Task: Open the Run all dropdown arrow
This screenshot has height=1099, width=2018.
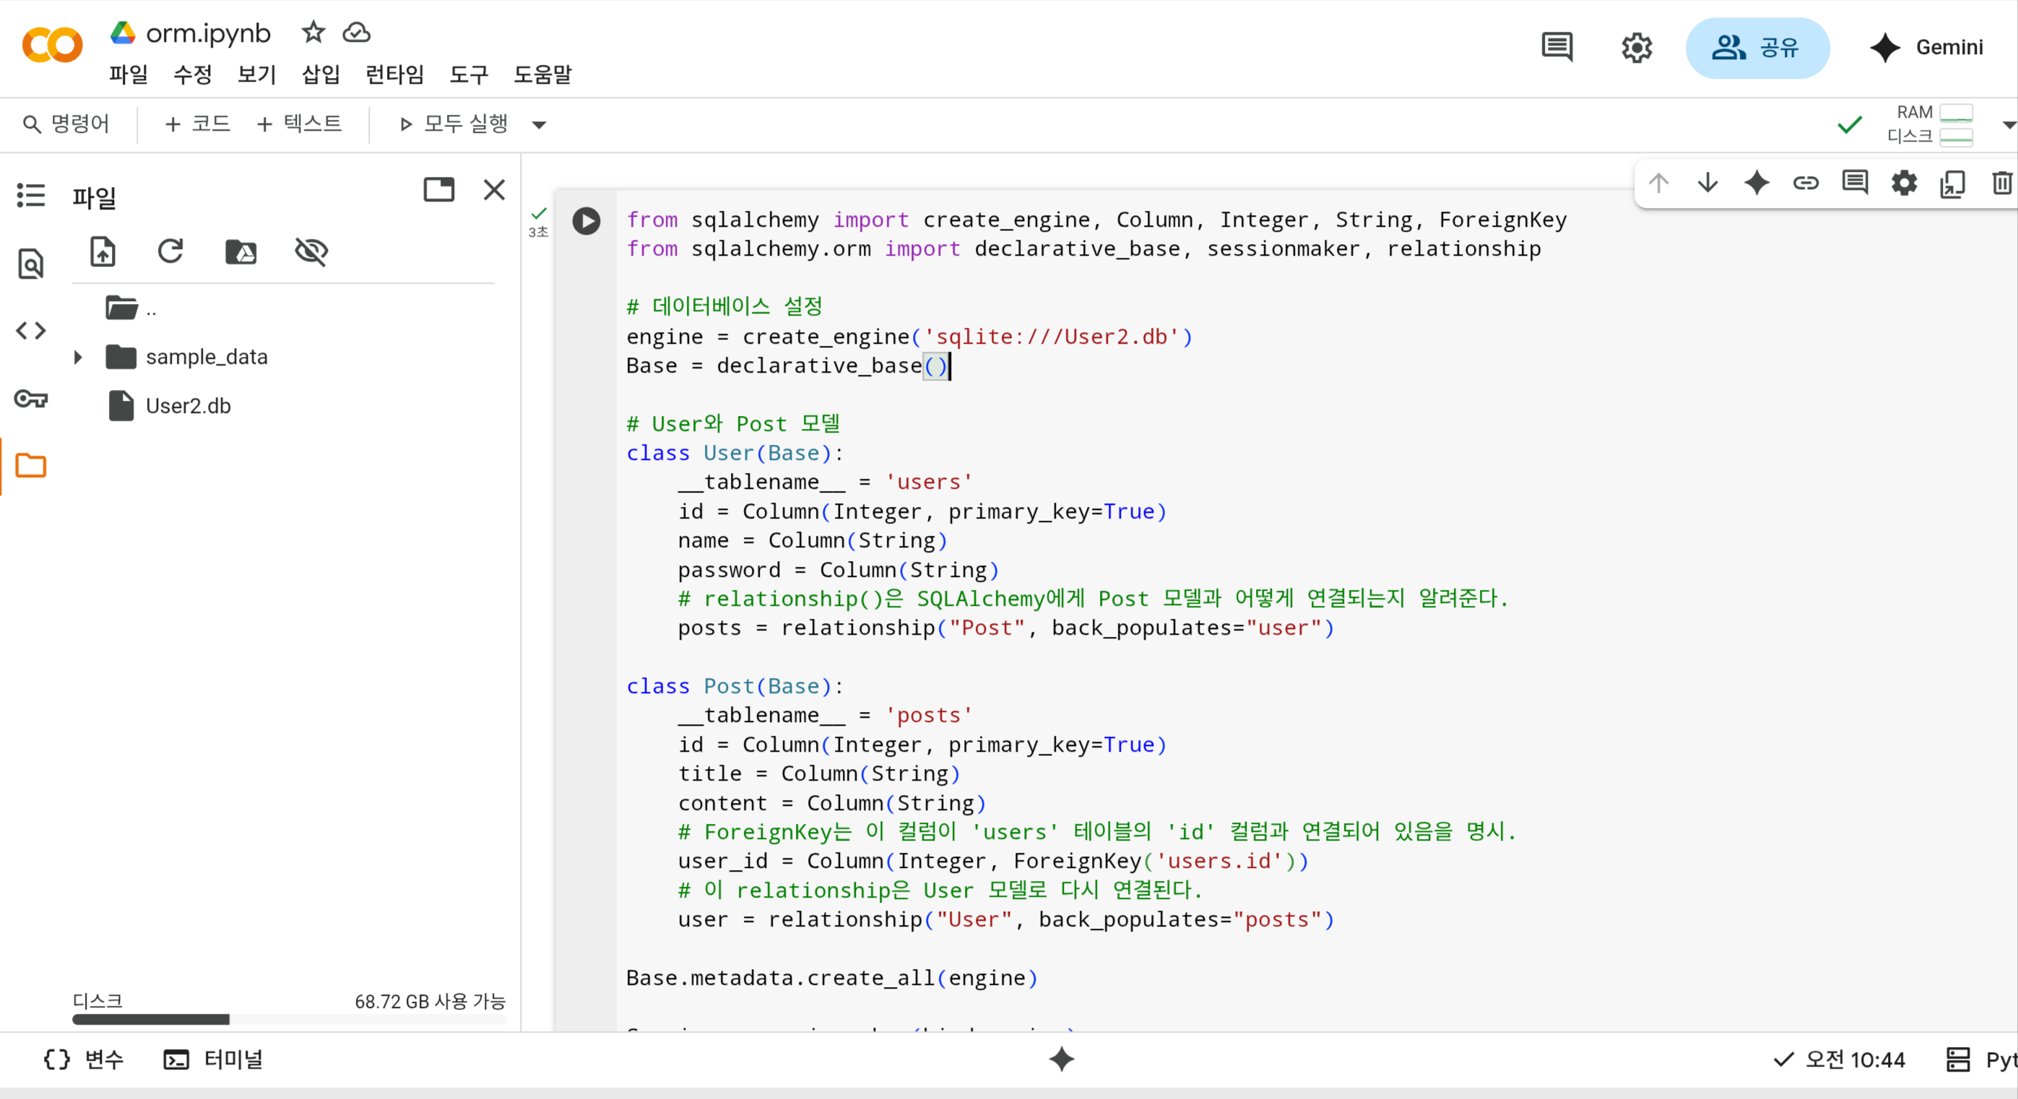Action: tap(539, 124)
